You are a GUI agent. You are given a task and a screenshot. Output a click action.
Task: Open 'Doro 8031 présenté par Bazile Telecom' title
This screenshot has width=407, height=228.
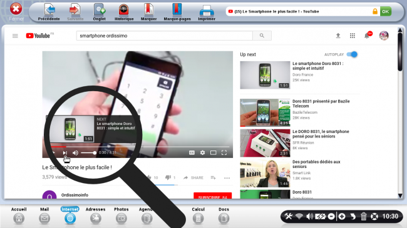tap(321, 104)
